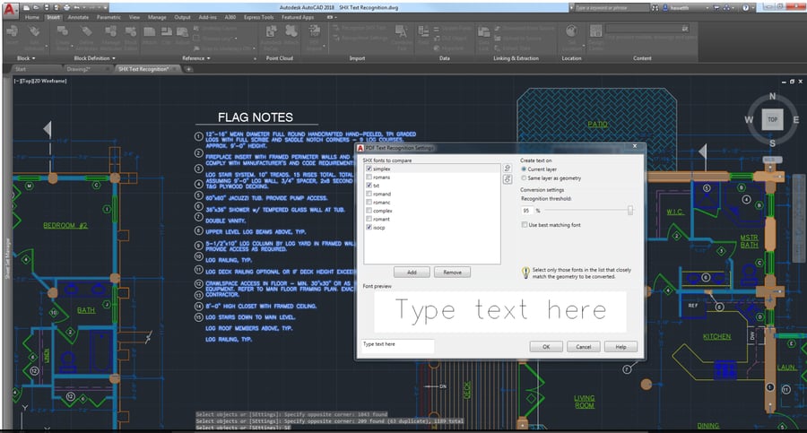Close the PDF Text Recognition Settings dialog
The height and width of the screenshot is (433, 807).
point(635,146)
